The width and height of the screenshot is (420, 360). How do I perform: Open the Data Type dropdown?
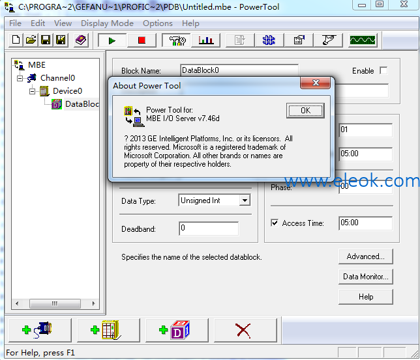(245, 201)
